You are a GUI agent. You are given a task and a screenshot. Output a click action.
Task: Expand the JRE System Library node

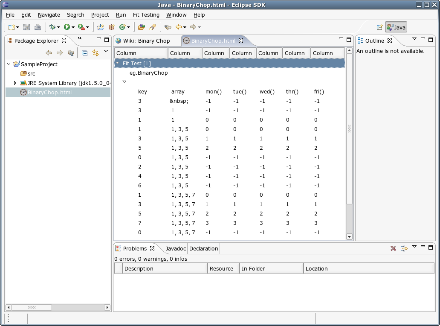15,83
